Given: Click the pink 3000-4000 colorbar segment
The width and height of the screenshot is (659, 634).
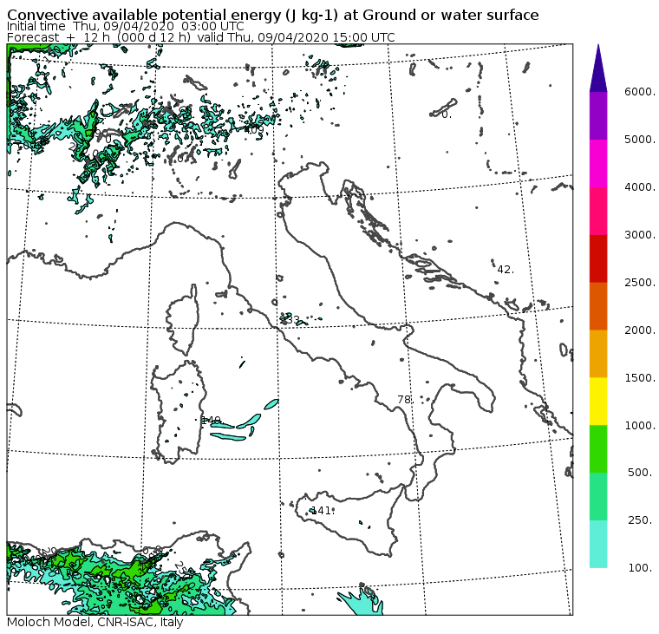Looking at the screenshot, I should [598, 211].
